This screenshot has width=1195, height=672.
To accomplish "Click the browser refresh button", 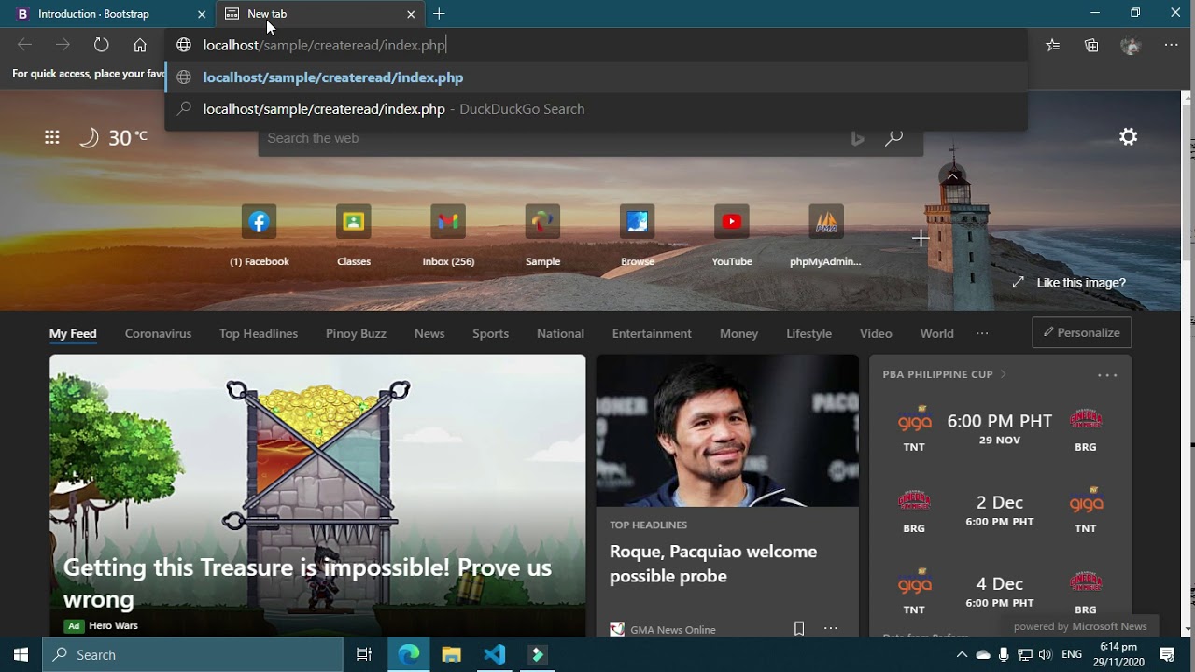I will tap(102, 45).
